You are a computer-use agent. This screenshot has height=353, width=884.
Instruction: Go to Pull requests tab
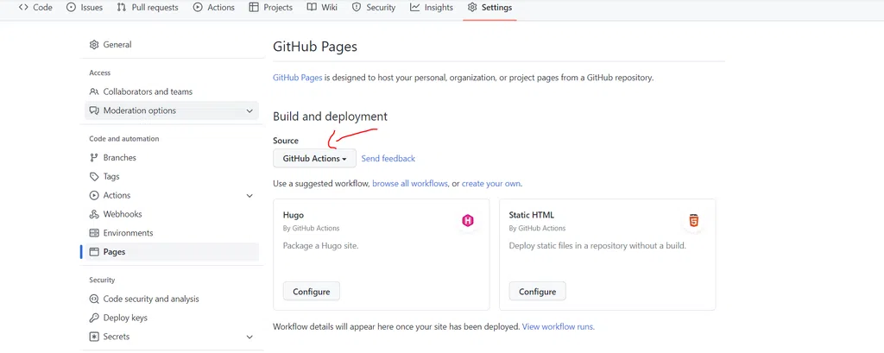click(x=147, y=7)
